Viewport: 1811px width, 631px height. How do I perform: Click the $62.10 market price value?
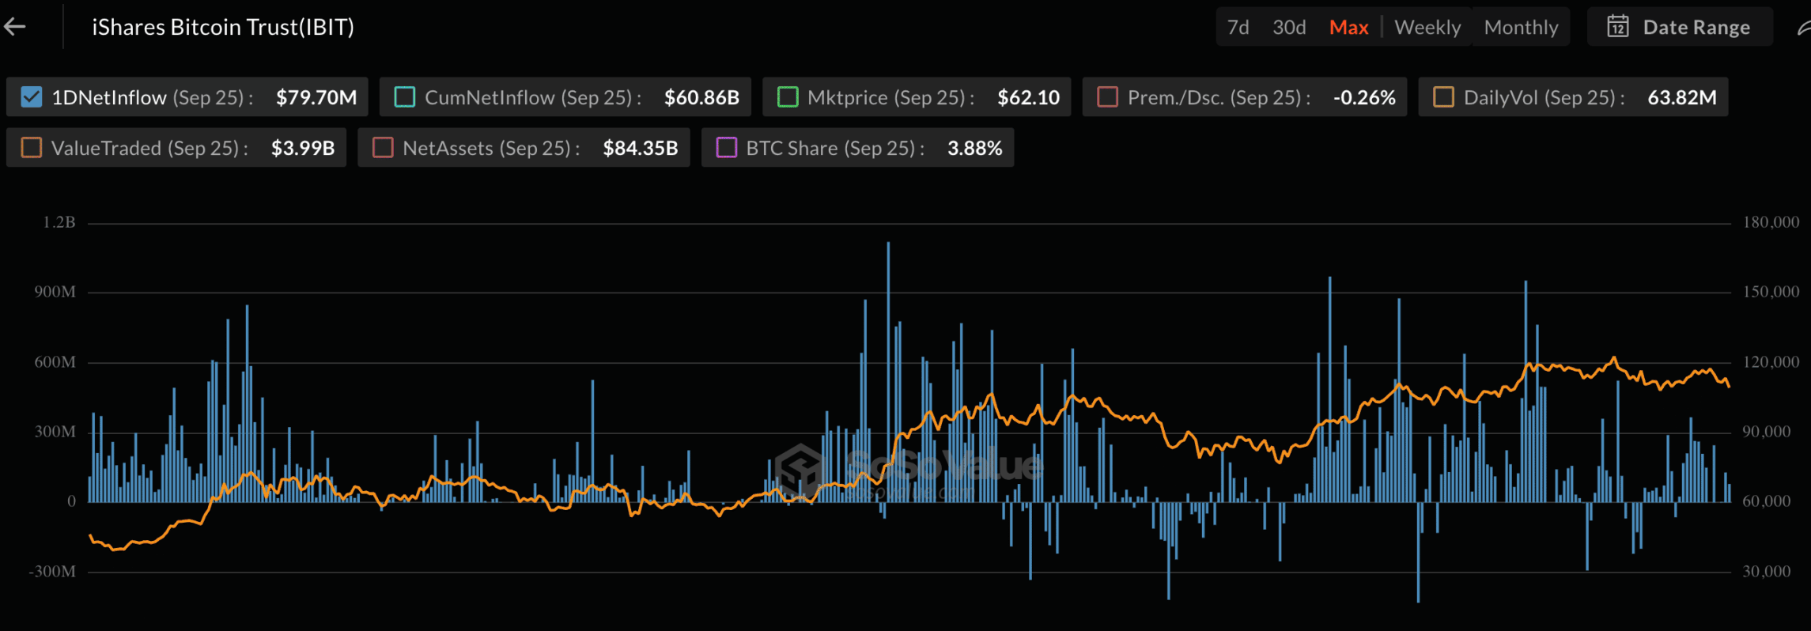pos(1028,97)
